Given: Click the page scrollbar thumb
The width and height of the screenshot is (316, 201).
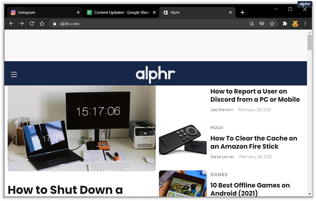Looking at the screenshot, I should coord(310,42).
